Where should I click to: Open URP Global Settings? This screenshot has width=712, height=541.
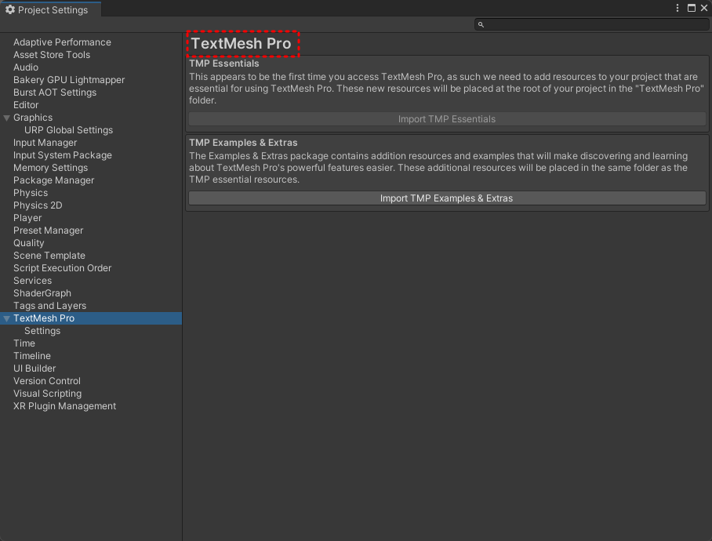click(x=68, y=130)
